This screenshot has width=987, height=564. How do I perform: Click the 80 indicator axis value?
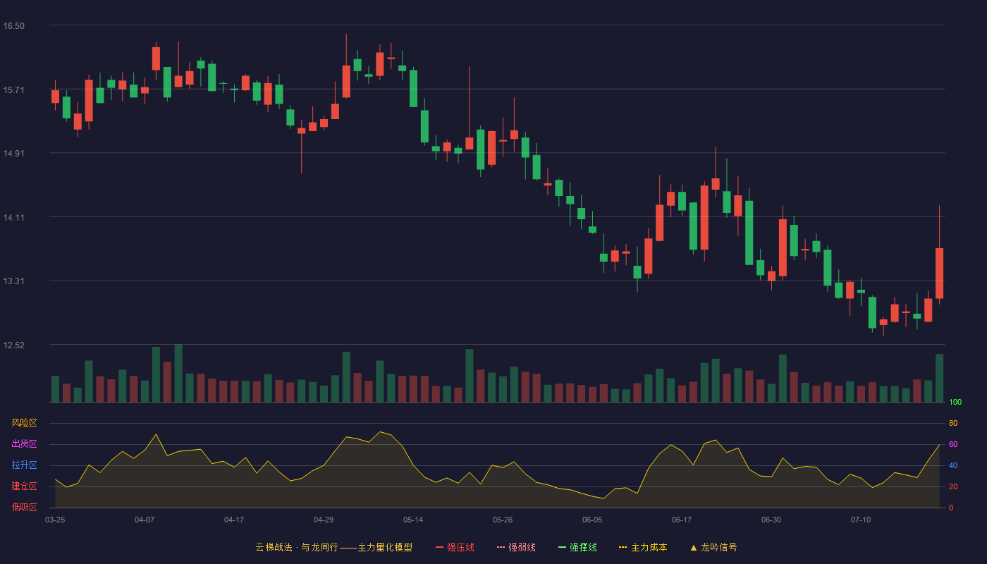point(953,424)
